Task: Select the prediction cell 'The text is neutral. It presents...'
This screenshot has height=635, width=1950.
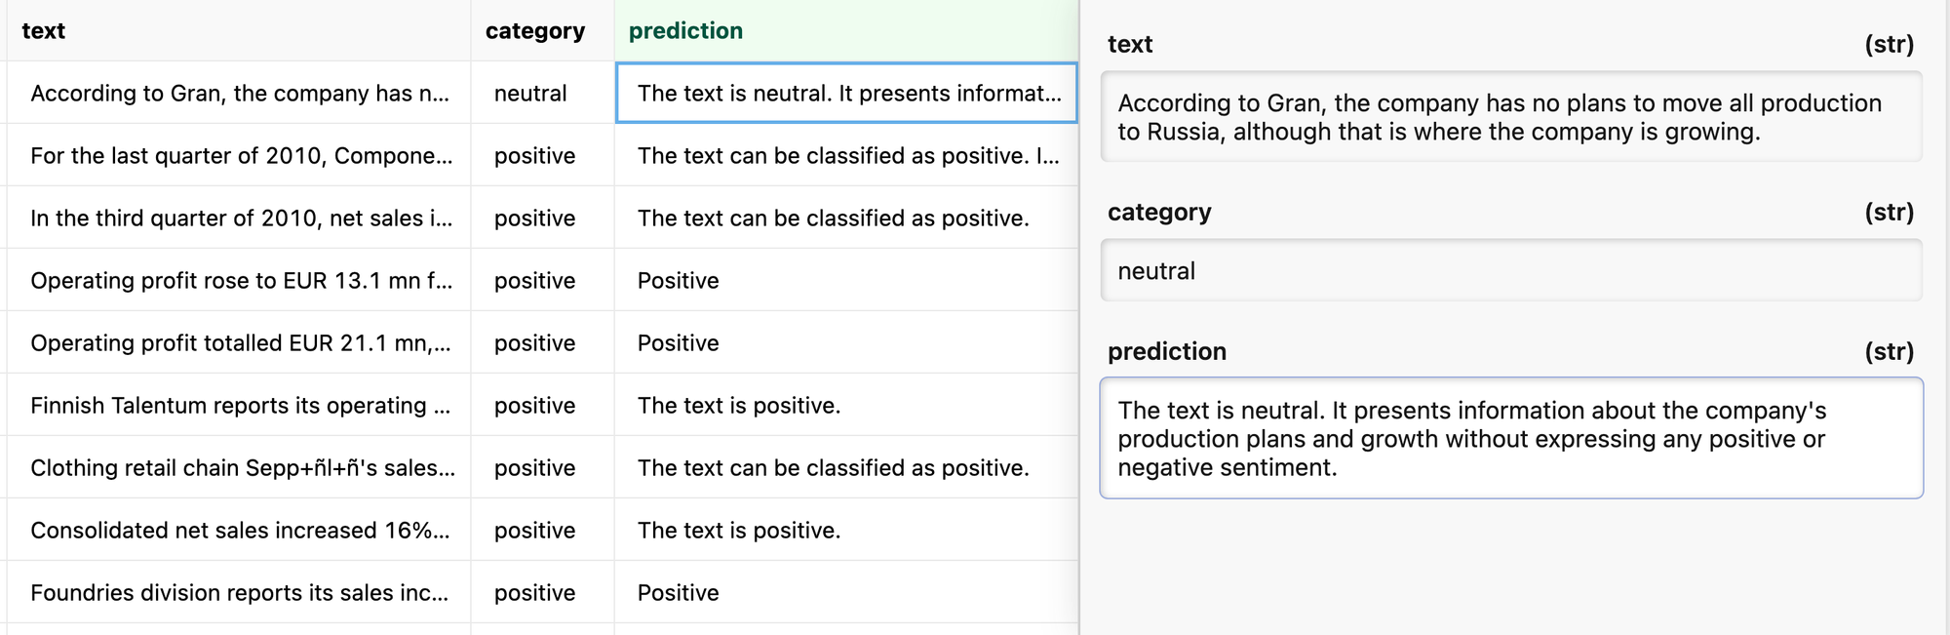Action: pos(846,94)
